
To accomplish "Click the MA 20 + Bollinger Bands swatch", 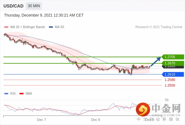I will 6,27.
